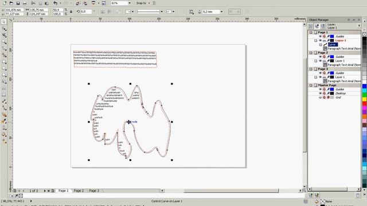The height and width of the screenshot is (206, 367).
Task: Select the Text tool in the toolbox
Action: (4, 88)
